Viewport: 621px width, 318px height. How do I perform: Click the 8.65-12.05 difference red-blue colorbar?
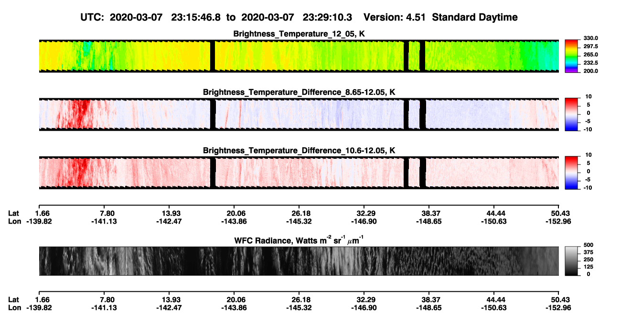(572, 114)
